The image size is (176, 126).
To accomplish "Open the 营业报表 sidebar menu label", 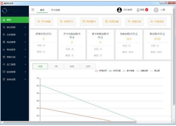I will (x=11, y=50).
